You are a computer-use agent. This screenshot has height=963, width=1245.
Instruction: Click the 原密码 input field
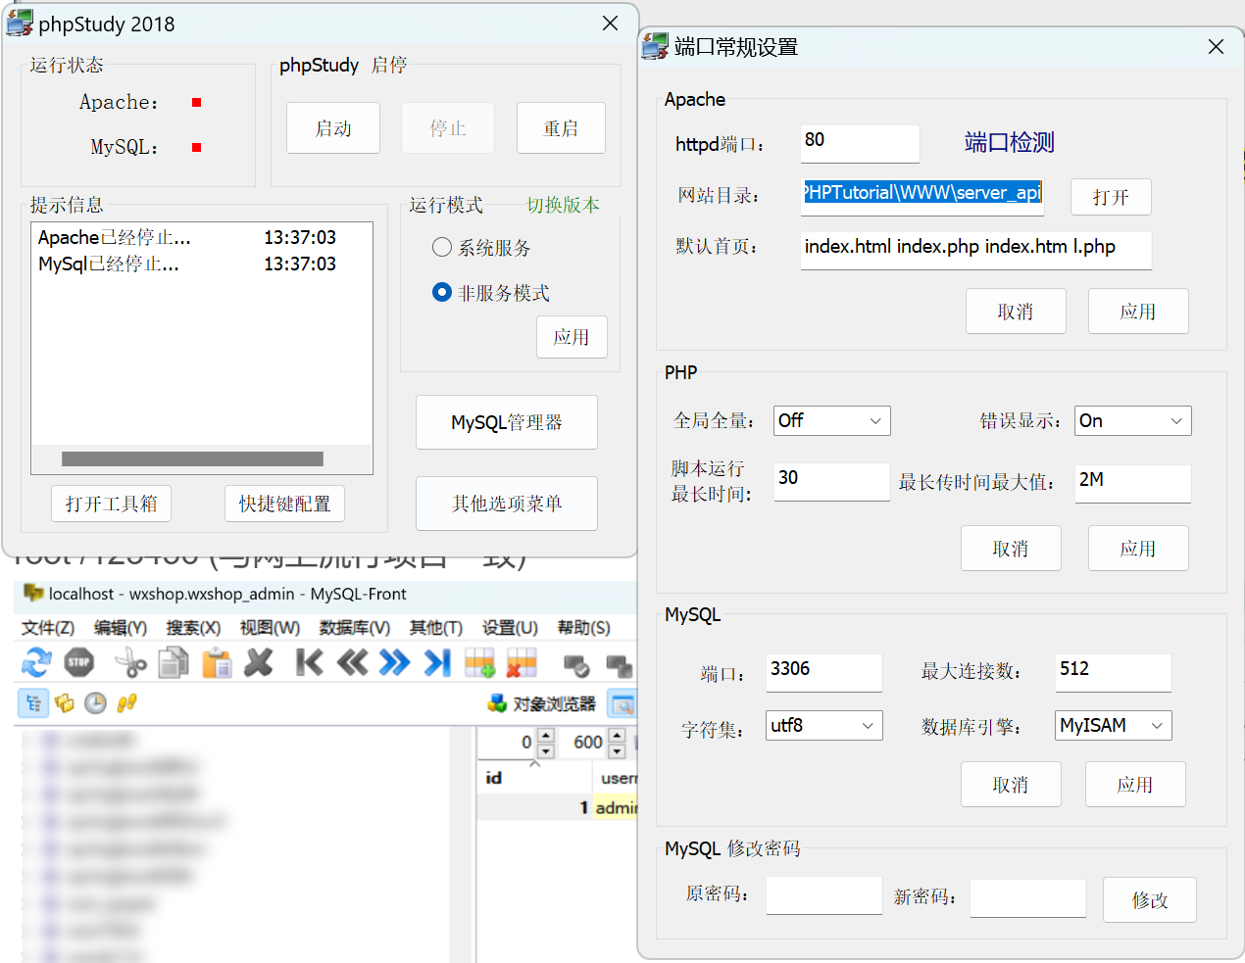point(823,894)
